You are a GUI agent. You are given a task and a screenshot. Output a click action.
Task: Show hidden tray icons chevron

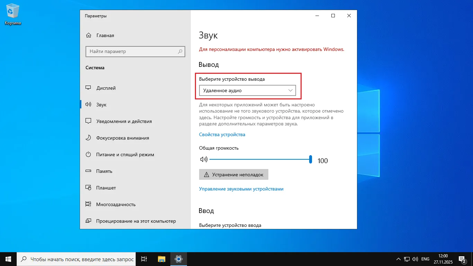tap(398, 259)
